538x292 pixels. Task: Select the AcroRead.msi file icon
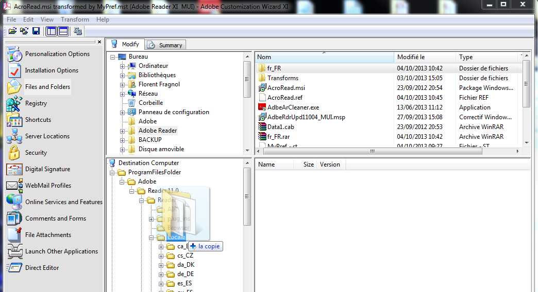[262, 88]
